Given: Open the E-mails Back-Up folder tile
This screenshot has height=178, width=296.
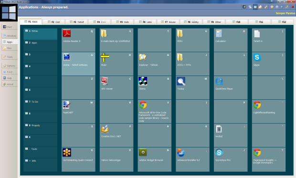Looking at the screenshot, I should [116, 40].
